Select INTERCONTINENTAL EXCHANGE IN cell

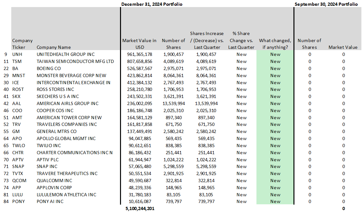click(73, 83)
